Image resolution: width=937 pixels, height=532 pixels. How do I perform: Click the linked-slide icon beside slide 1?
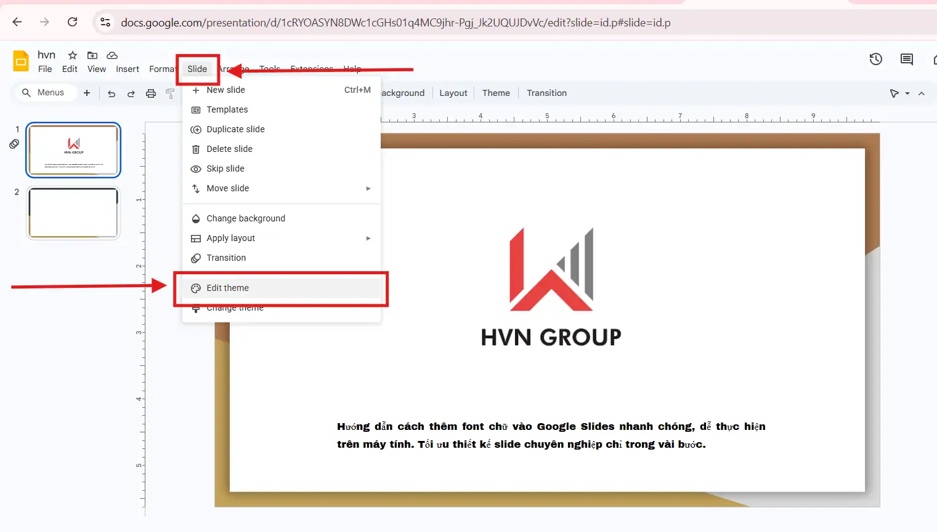click(14, 144)
